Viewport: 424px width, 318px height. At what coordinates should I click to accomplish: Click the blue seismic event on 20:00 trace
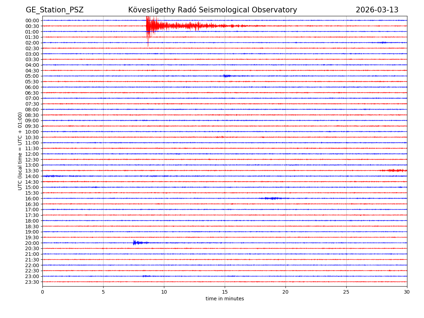click(136, 242)
